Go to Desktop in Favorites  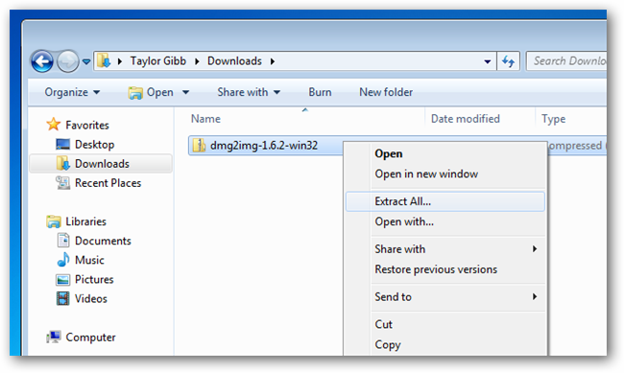click(x=94, y=145)
